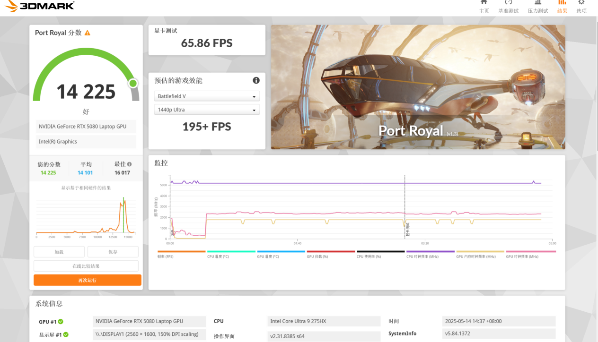Toggle the CPU 使用率 (%) legend line

click(381, 254)
